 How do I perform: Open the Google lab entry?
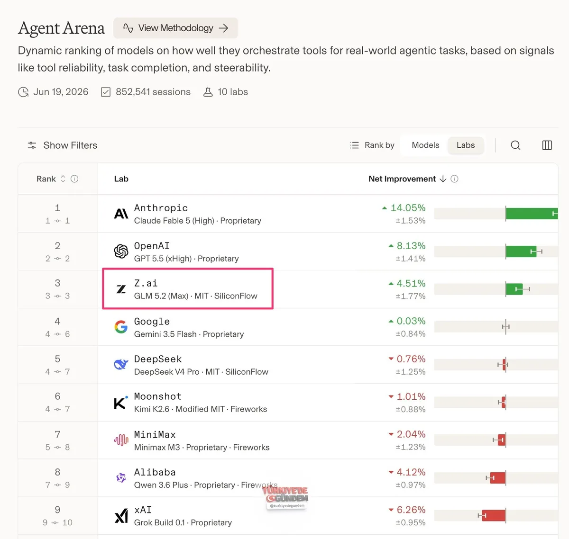152,322
